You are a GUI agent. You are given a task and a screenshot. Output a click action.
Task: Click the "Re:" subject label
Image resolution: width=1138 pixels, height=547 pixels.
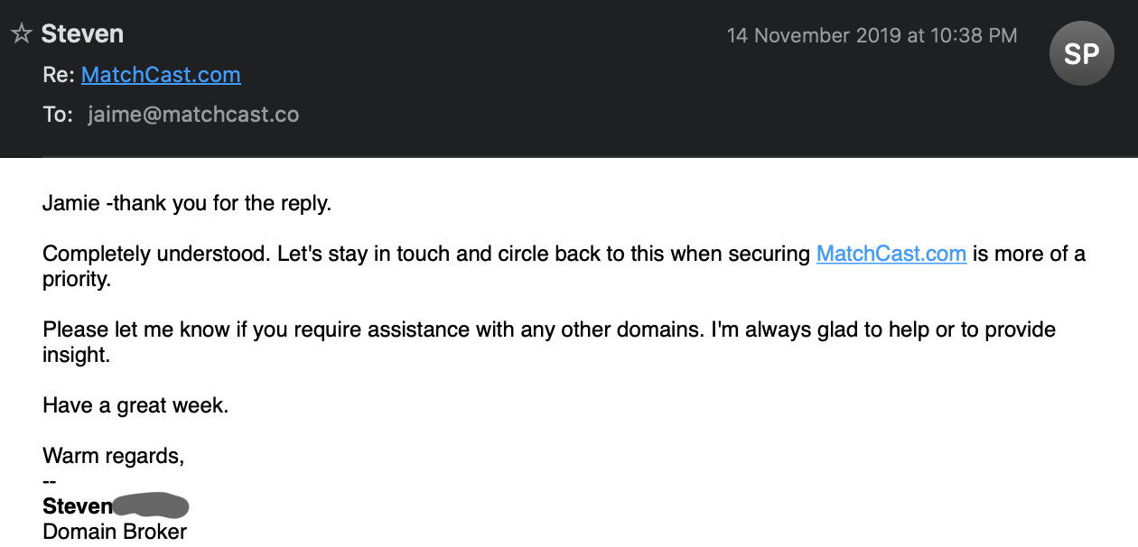pos(58,75)
